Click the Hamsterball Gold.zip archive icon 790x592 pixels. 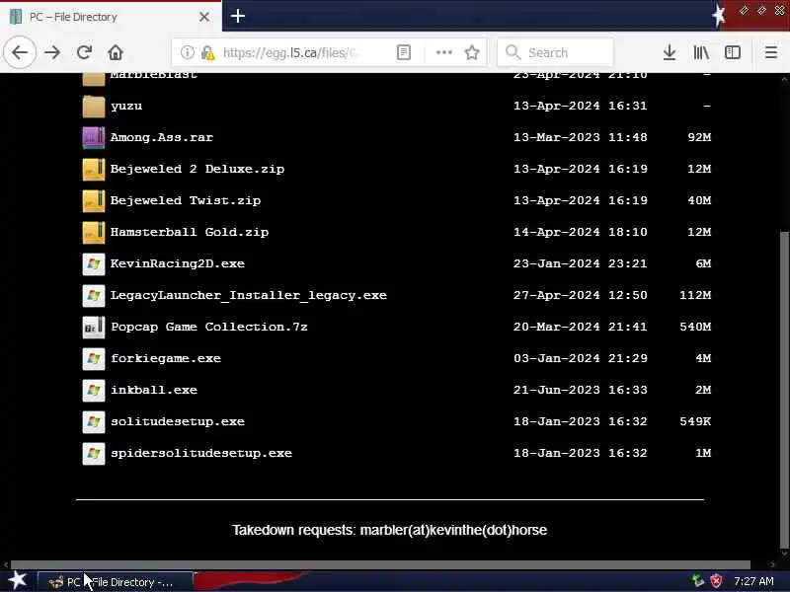click(x=94, y=232)
